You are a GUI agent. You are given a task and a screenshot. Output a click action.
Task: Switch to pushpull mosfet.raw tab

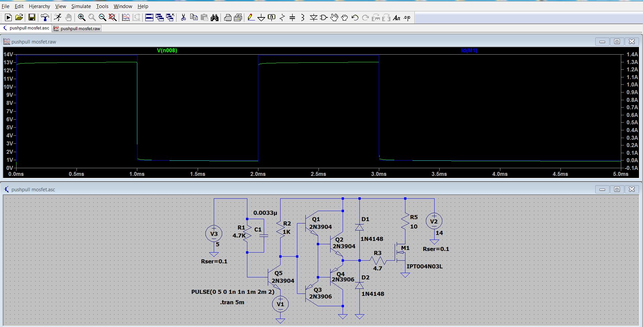(x=77, y=28)
